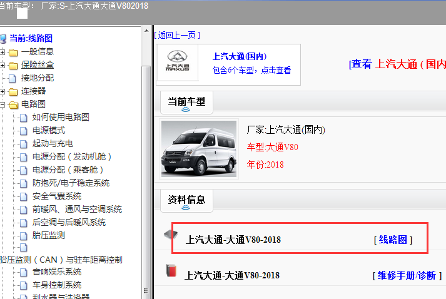Image resolution: width=446 pixels, height=299 pixels.
Task: Click document icon beside 后空调与后暖风系统
Action: [24, 223]
